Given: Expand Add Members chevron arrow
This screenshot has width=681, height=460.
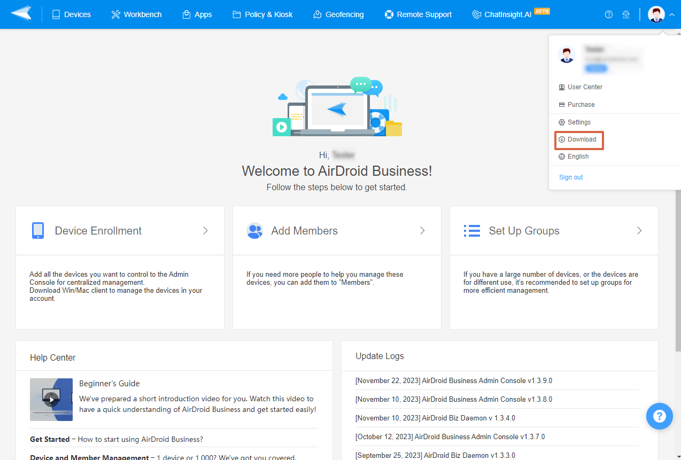Looking at the screenshot, I should pyautogui.click(x=422, y=231).
